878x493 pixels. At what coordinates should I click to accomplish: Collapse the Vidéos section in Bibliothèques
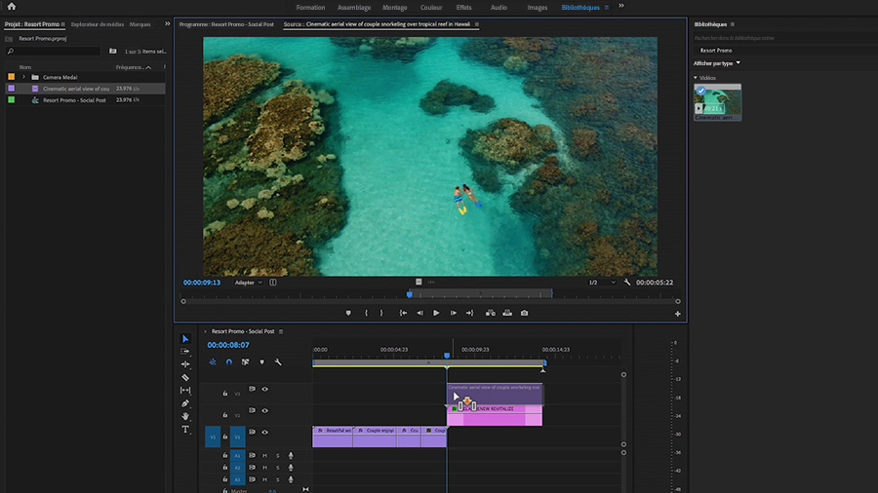696,77
